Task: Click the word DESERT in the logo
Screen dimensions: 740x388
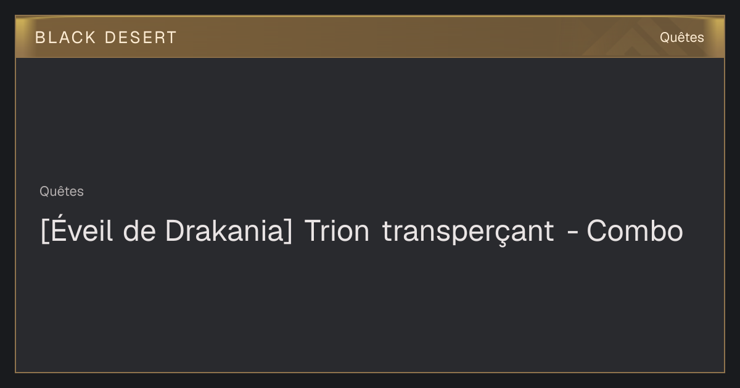Action: point(141,38)
